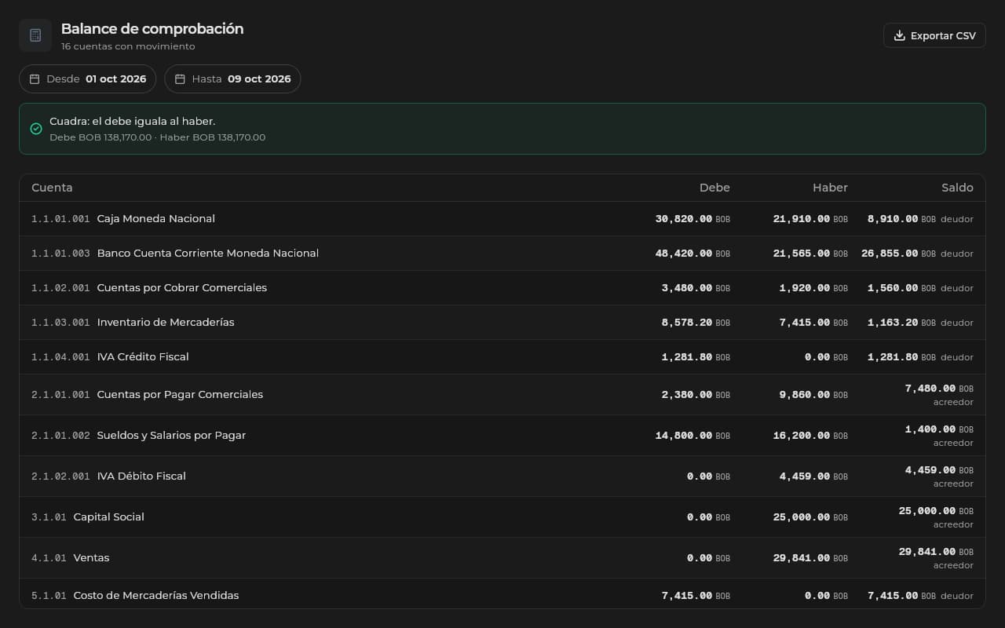Image resolution: width=1005 pixels, height=628 pixels.
Task: Export the balance with Exportar CSV button
Action: click(x=934, y=35)
